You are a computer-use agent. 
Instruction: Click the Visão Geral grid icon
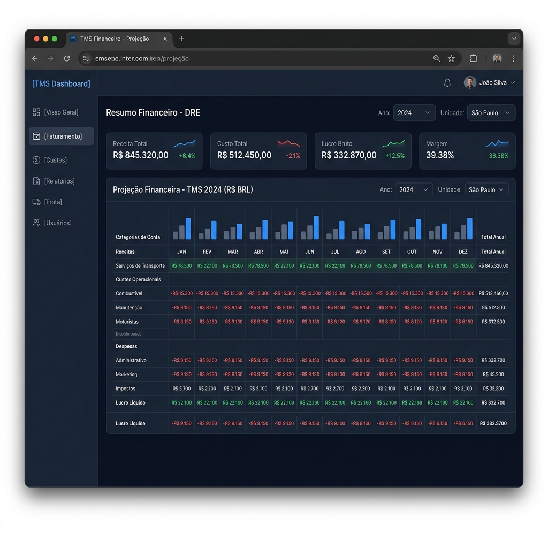coord(36,112)
